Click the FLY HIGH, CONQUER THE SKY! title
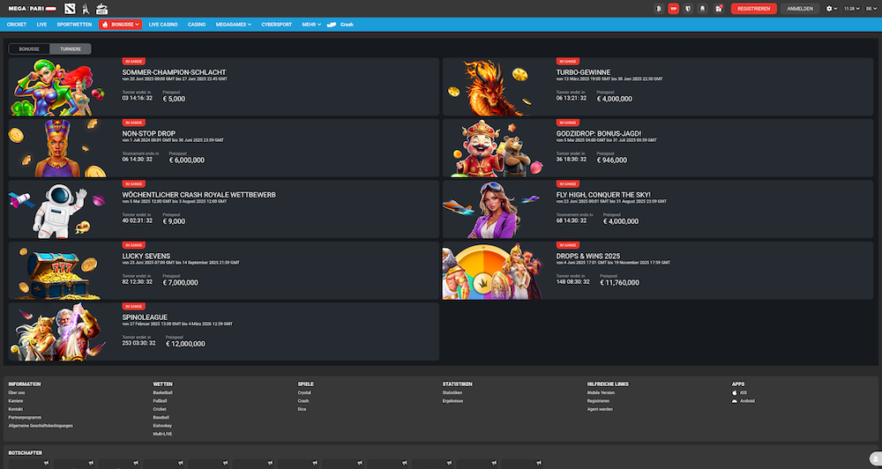This screenshot has height=469, width=882. coord(603,195)
